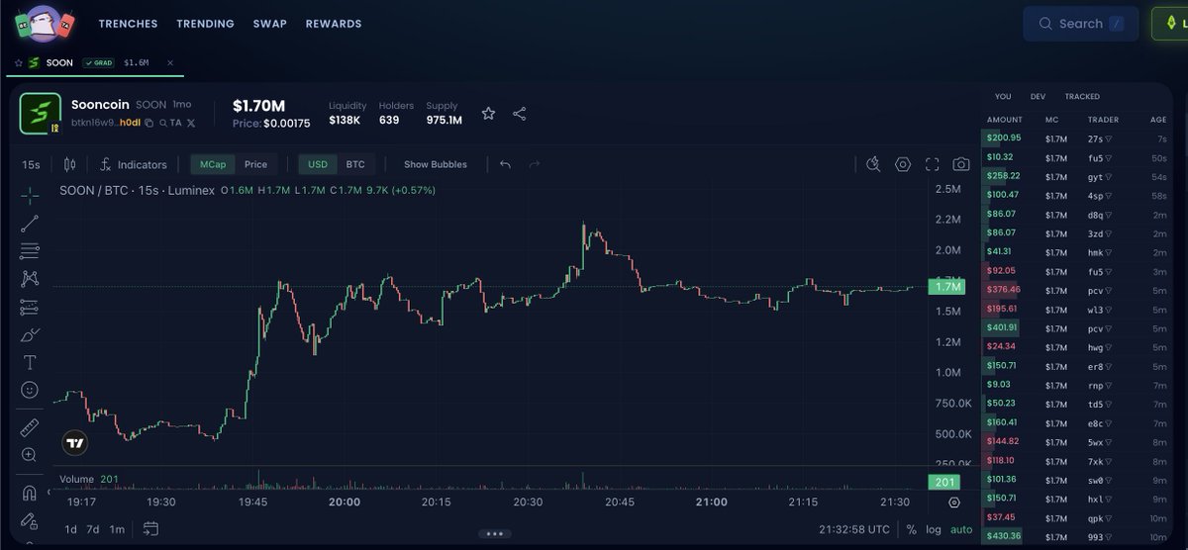Select the ruler measure tool
The image size is (1188, 550).
pyautogui.click(x=30, y=427)
